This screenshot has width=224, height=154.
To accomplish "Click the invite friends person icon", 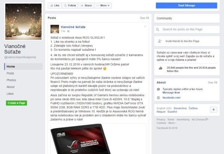I will pyautogui.click(x=160, y=41).
